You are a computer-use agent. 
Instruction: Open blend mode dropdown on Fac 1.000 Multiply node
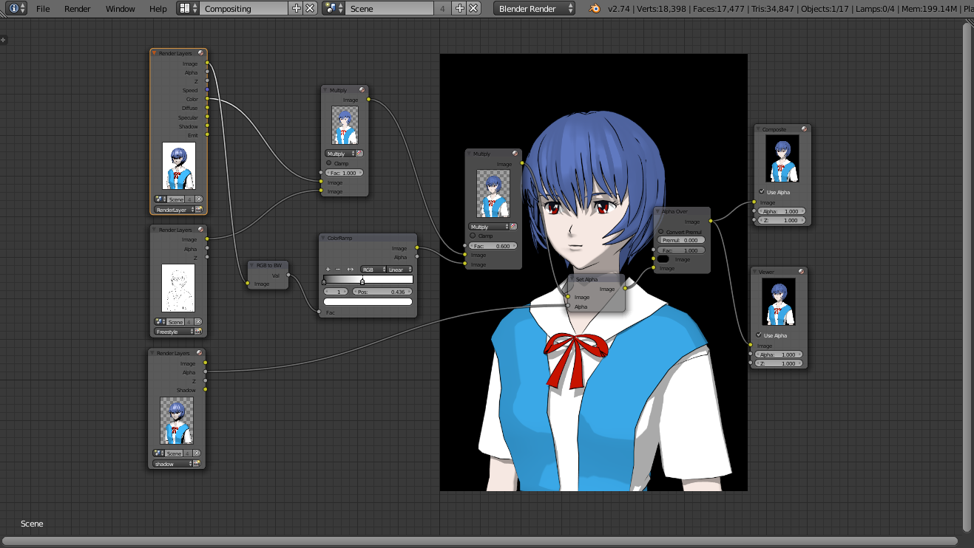(340, 154)
